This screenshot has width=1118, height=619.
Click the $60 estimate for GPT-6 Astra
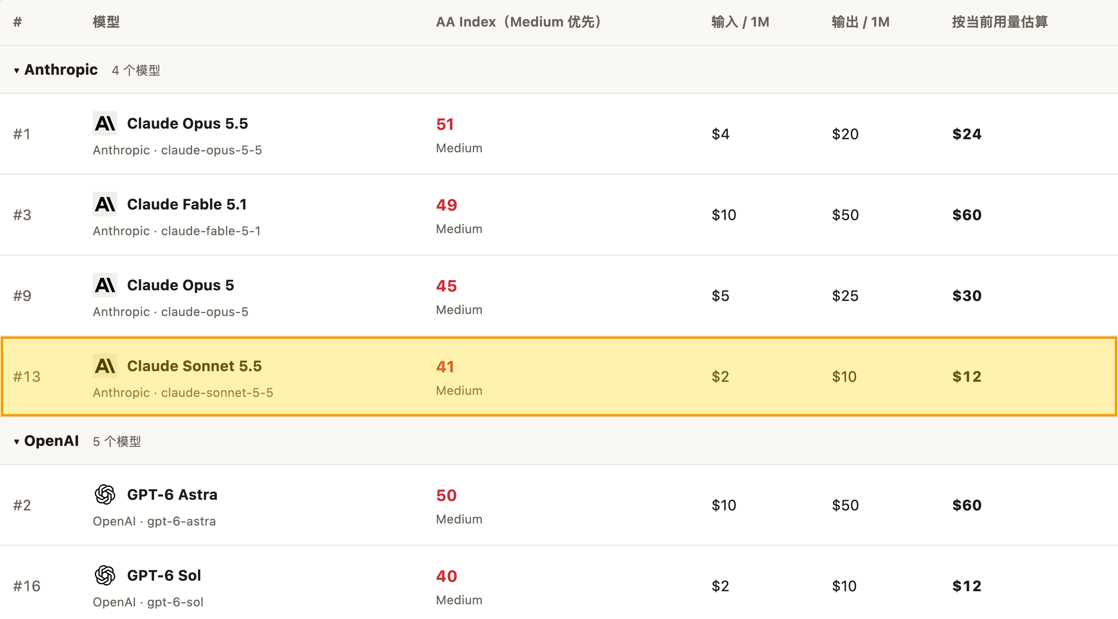click(x=967, y=505)
